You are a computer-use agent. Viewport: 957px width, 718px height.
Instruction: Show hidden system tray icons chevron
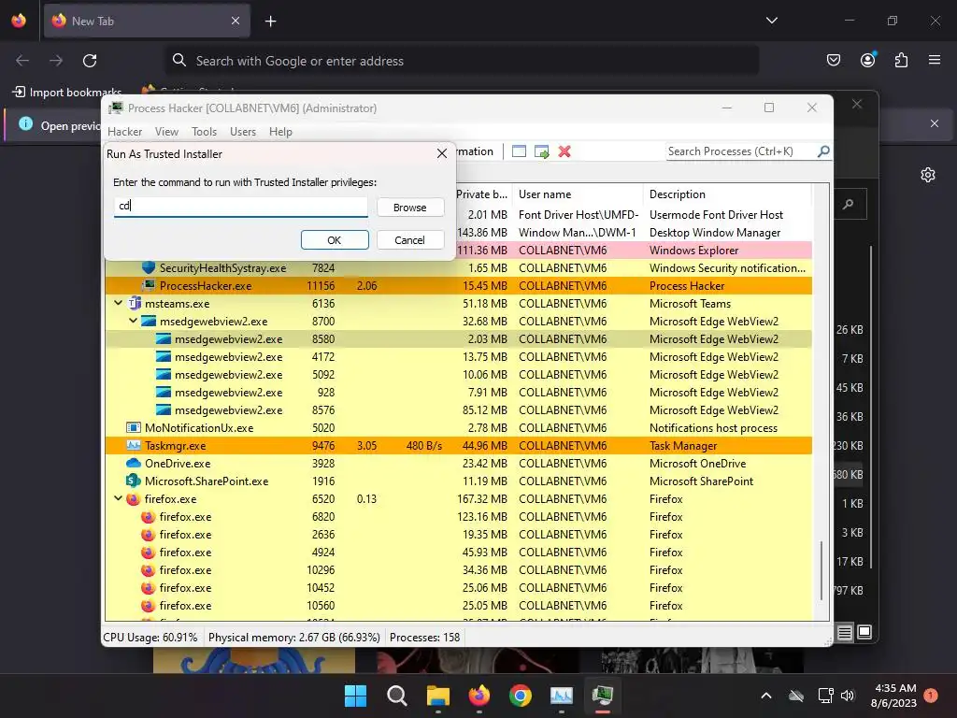pos(766,696)
